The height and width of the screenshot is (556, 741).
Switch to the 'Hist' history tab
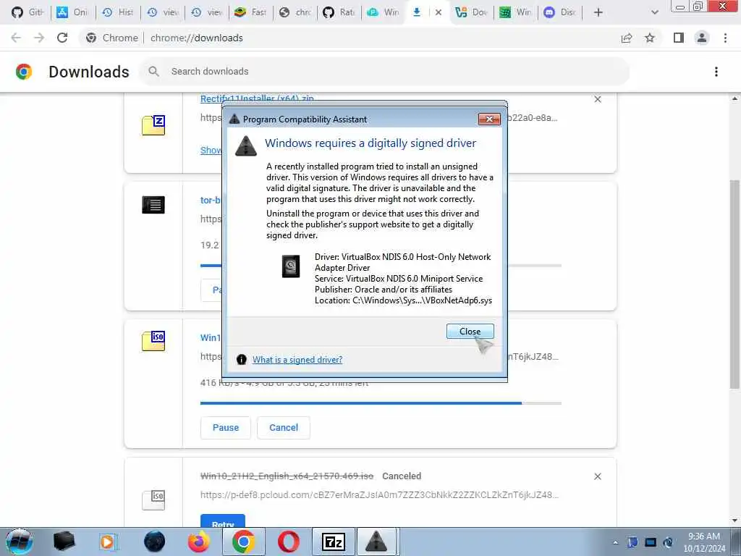[x=118, y=12]
